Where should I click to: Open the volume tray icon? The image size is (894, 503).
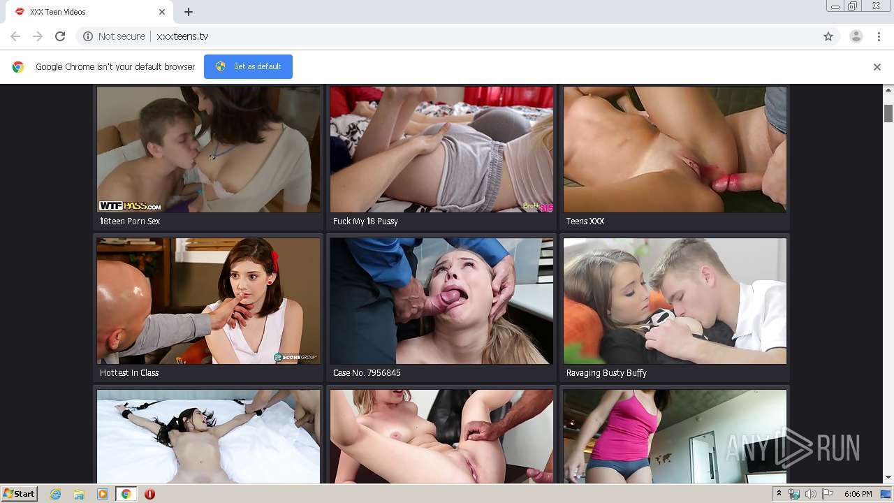tap(811, 494)
